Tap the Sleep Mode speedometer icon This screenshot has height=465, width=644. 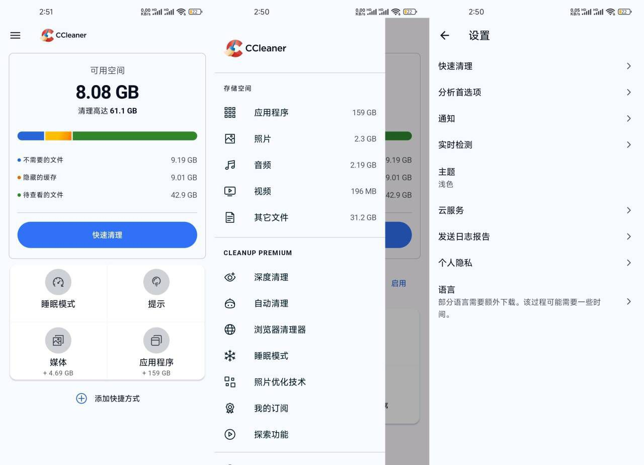pos(58,282)
